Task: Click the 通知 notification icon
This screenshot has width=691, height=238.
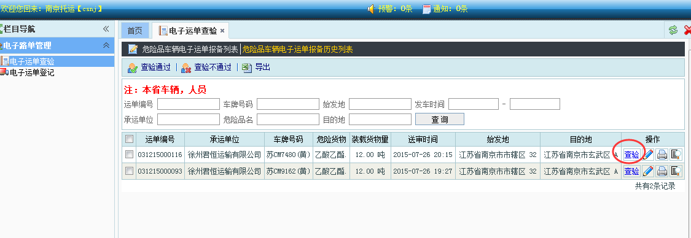Action: pos(426,9)
